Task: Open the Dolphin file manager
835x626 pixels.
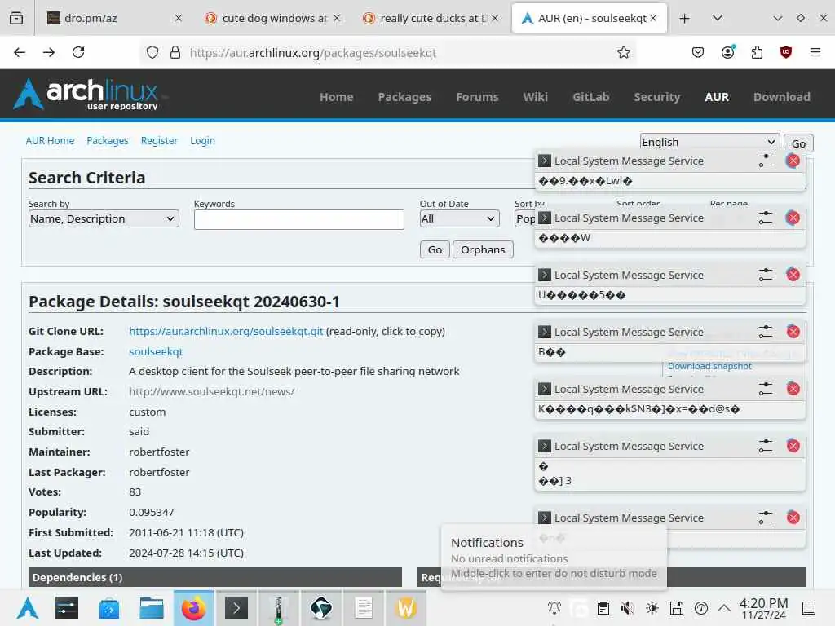Action: pyautogui.click(x=151, y=608)
